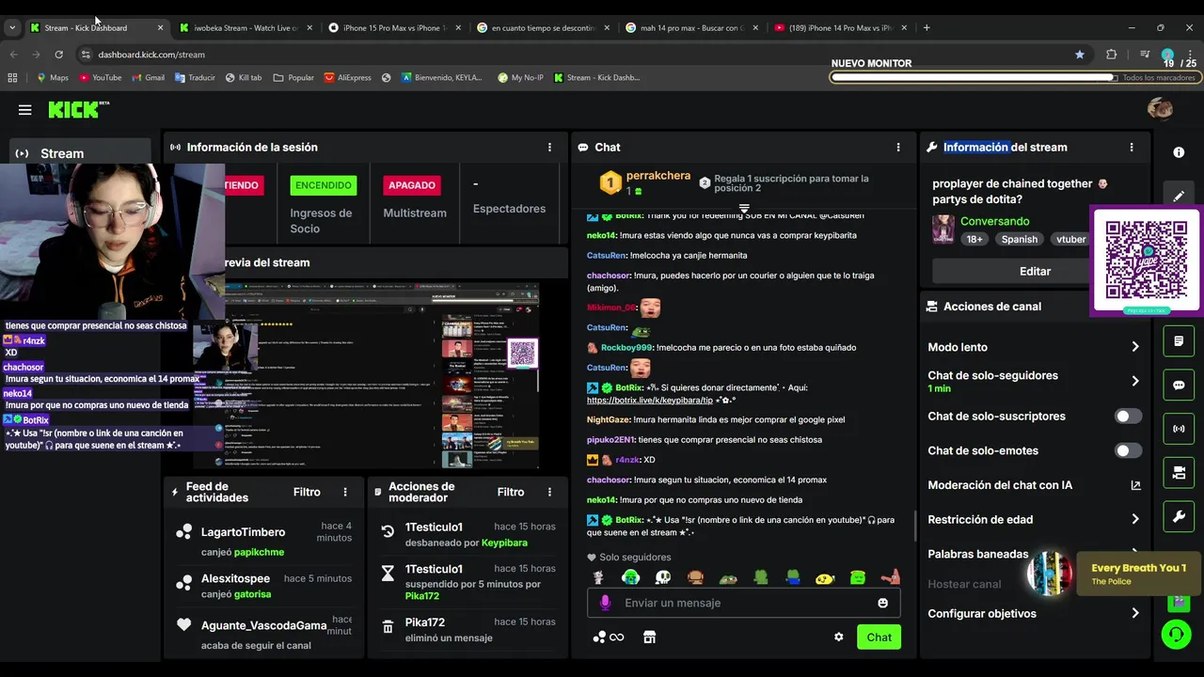Click the stream preview thumbnail
The width and height of the screenshot is (1204, 677).
367,374
